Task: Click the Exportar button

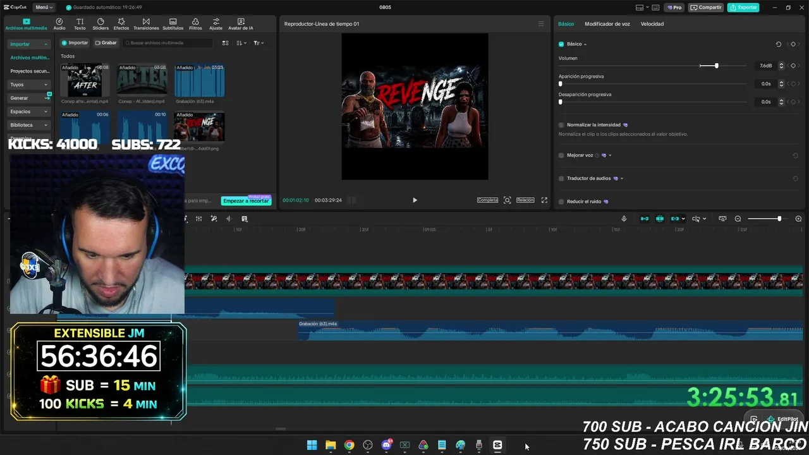Action: click(743, 8)
